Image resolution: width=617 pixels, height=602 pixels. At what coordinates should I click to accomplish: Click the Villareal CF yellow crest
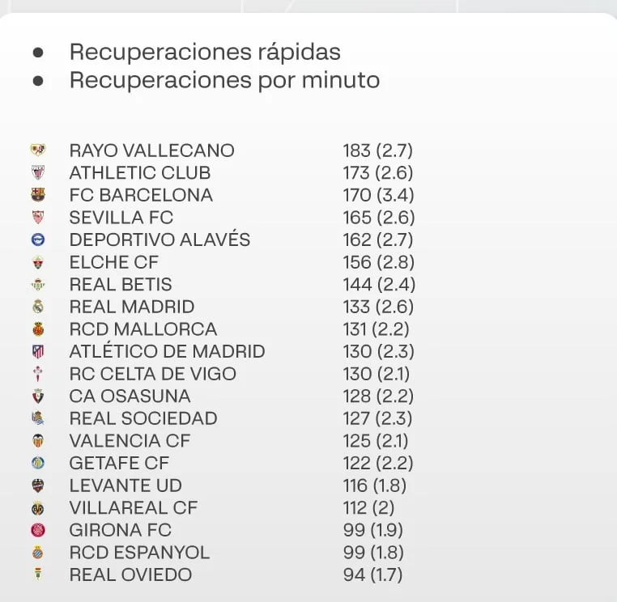click(38, 508)
